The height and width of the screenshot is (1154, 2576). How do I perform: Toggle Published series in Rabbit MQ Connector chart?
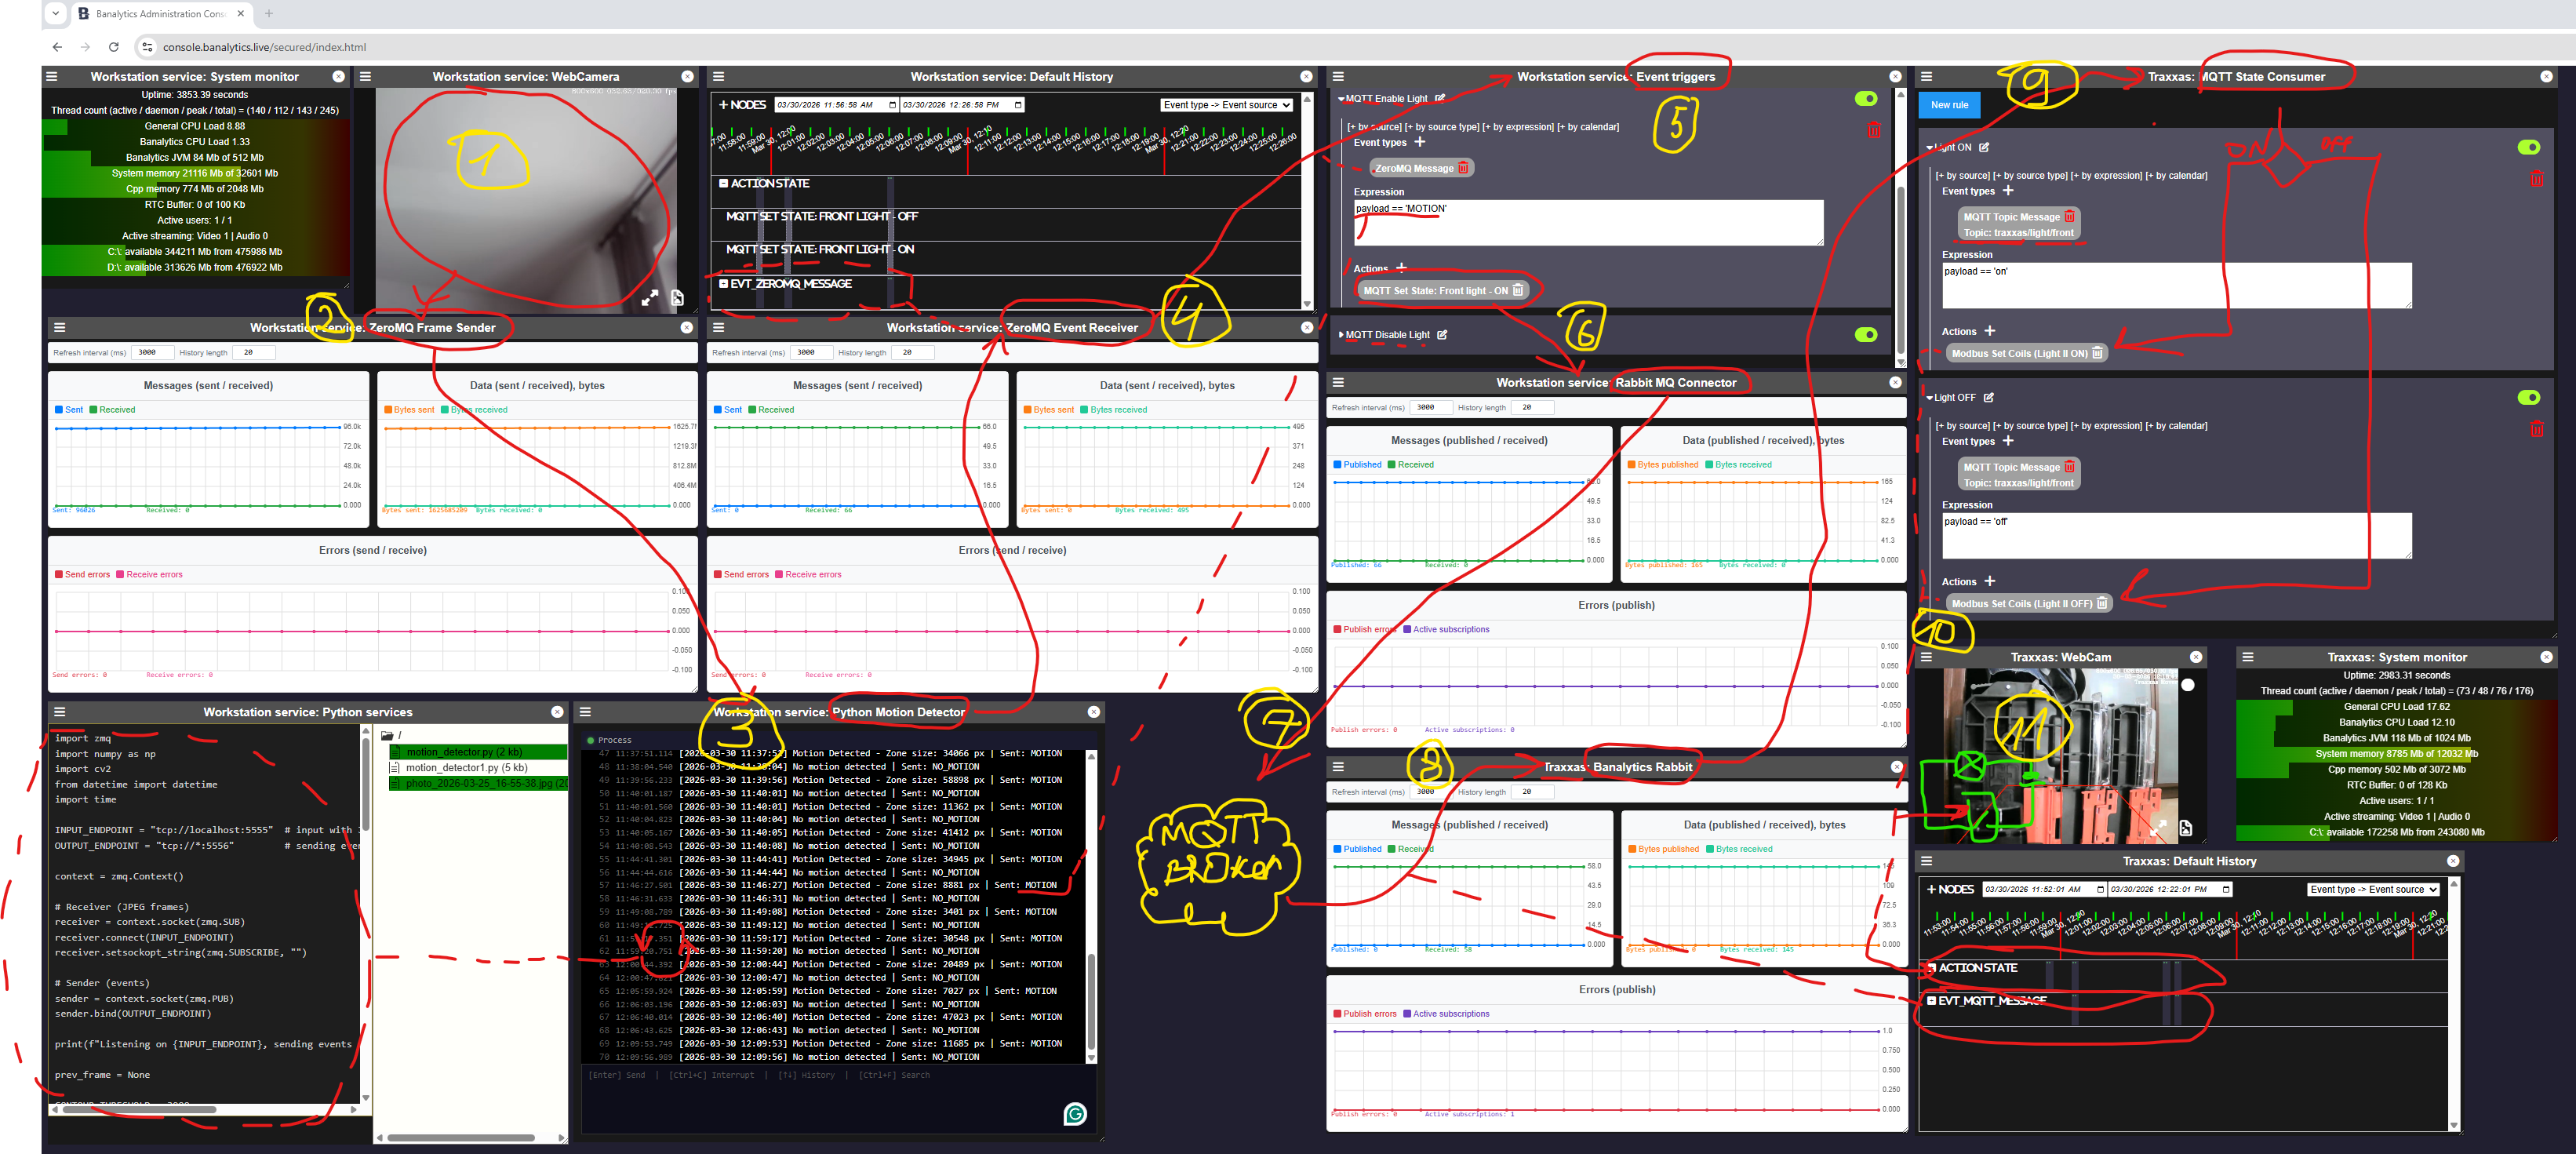click(x=1357, y=465)
